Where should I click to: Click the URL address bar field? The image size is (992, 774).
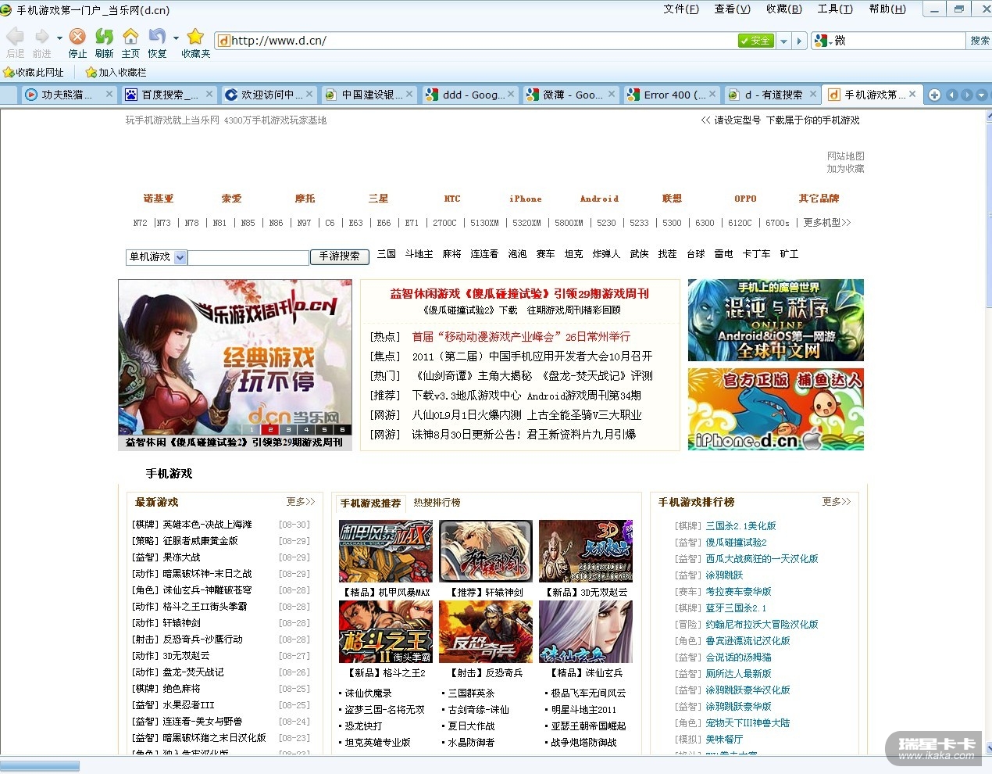point(484,41)
